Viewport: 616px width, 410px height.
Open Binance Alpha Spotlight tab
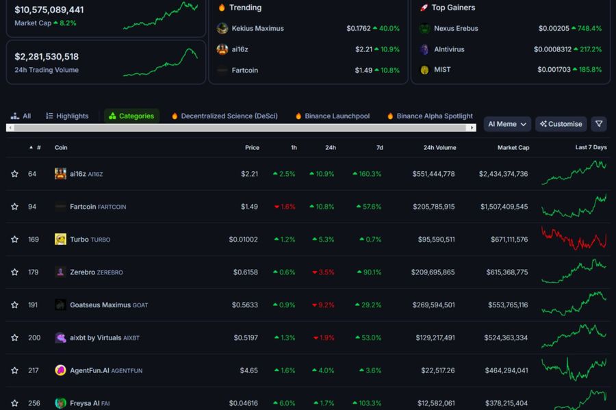tap(431, 116)
